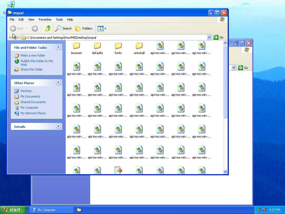Open the Edit menu
The width and height of the screenshot is (285, 214).
tap(21, 20)
